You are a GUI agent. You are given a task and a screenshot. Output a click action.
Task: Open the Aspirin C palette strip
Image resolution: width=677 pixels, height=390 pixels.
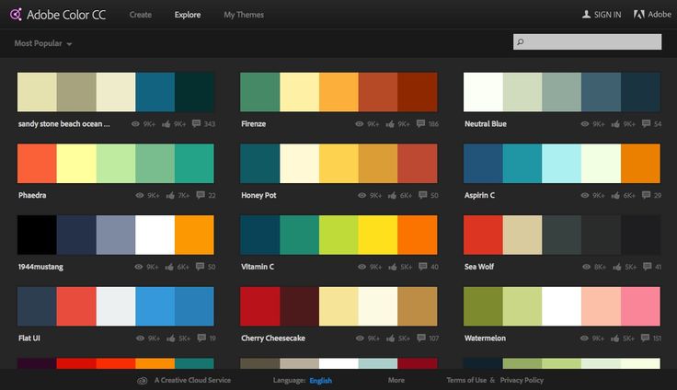[x=562, y=163]
